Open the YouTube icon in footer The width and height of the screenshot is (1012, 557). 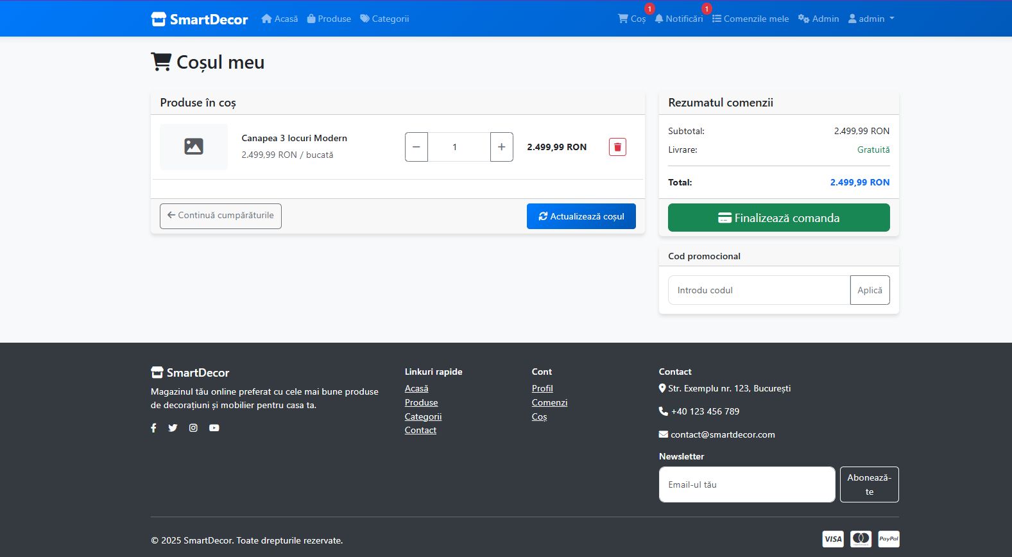(214, 428)
